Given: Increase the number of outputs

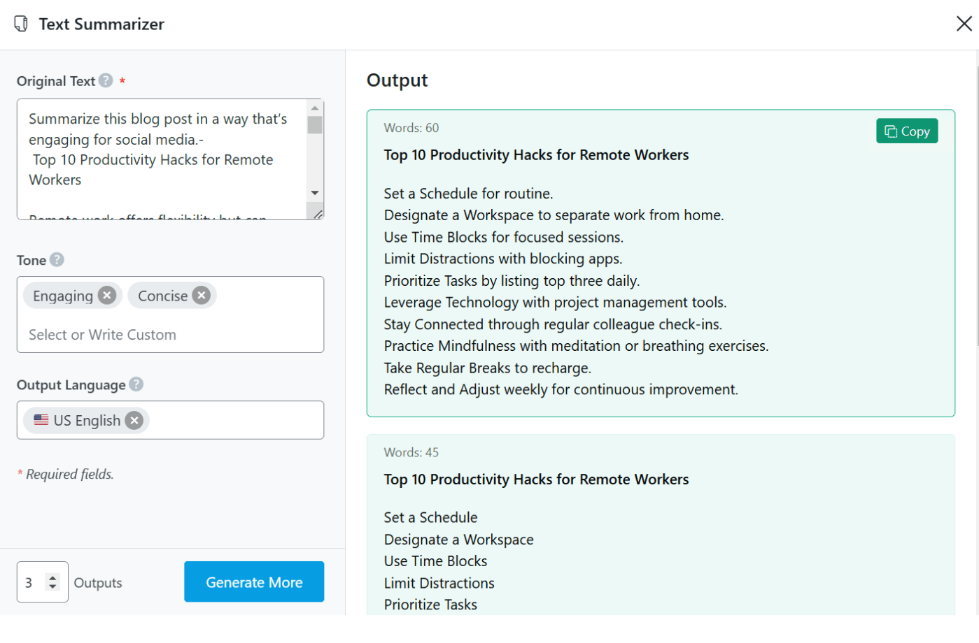Looking at the screenshot, I should [52, 577].
